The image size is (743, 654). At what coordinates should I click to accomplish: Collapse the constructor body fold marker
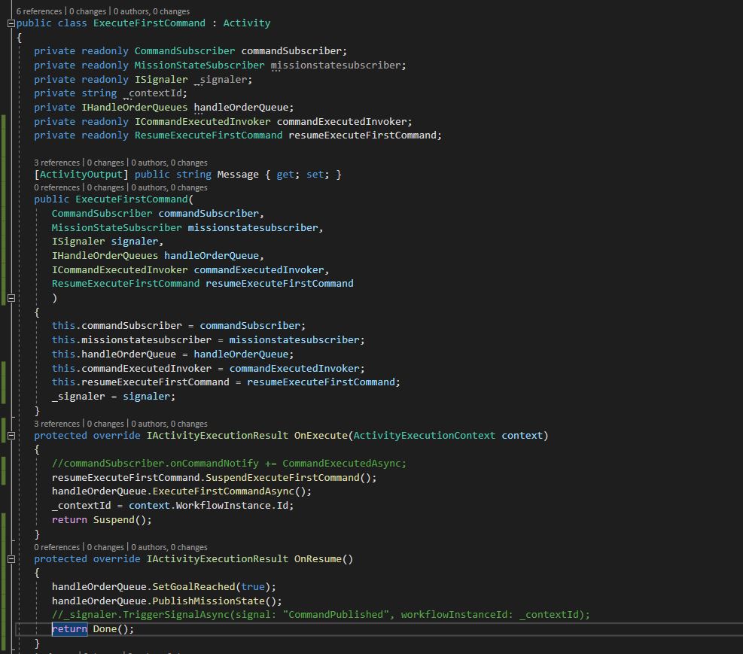click(x=11, y=297)
